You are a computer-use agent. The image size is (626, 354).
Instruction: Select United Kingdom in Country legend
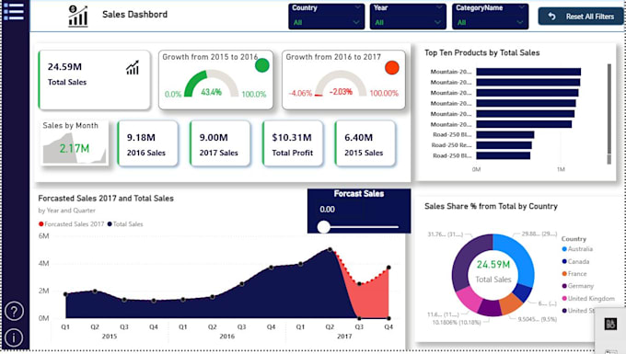588,298
